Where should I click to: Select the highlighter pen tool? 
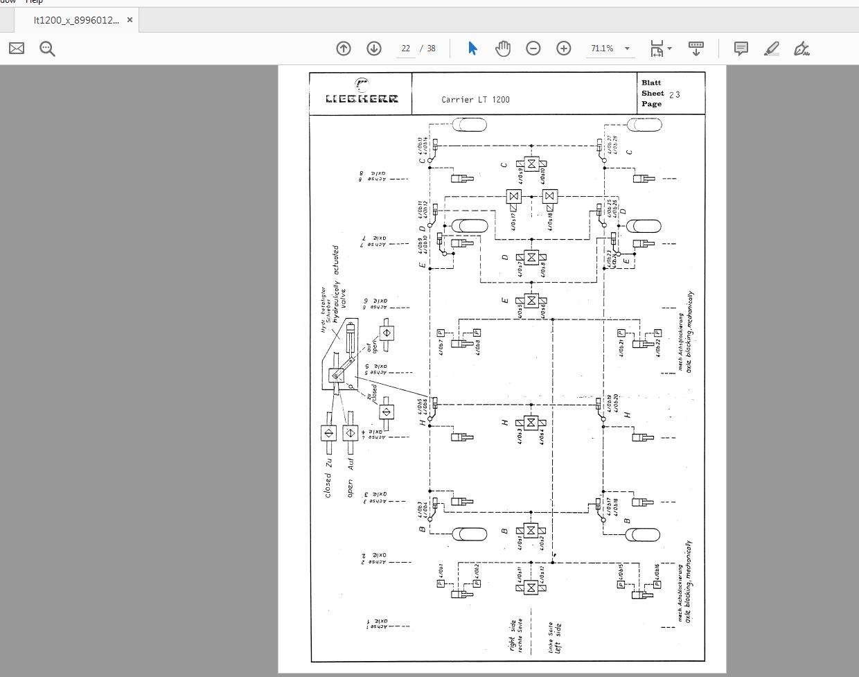pos(772,49)
